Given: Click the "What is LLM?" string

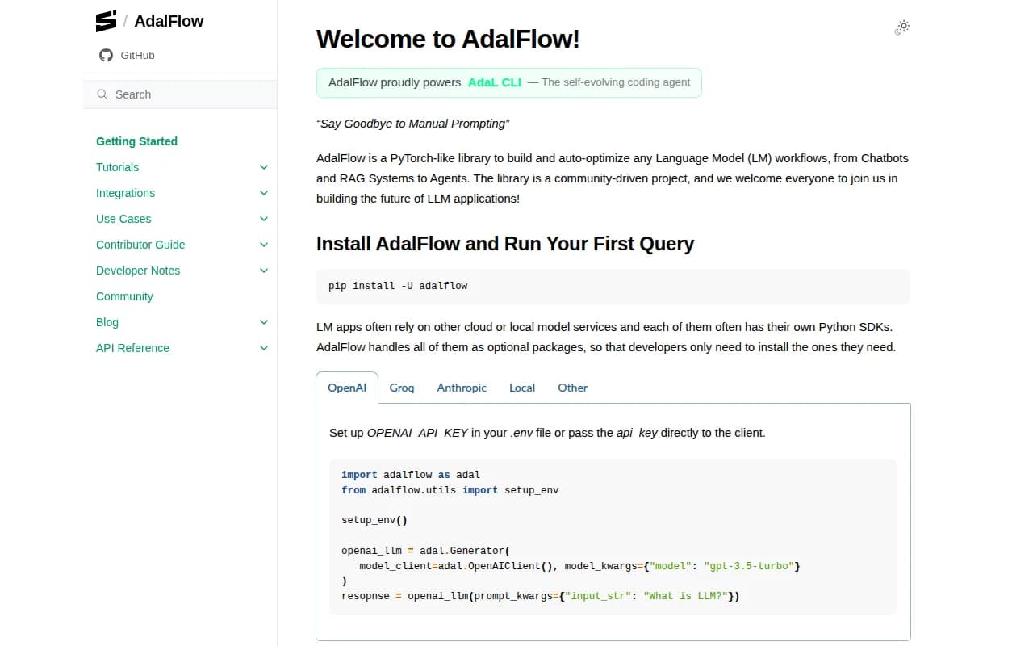Looking at the screenshot, I should click(x=685, y=596).
